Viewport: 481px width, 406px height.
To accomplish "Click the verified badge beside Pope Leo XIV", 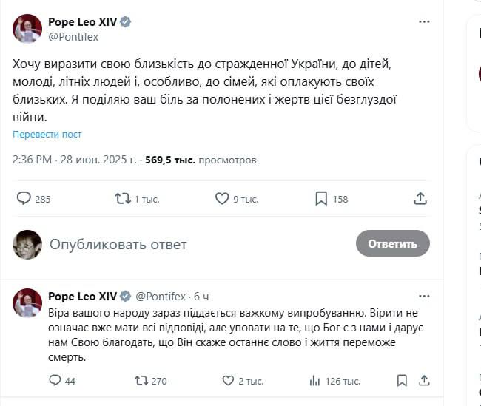I will coord(126,22).
